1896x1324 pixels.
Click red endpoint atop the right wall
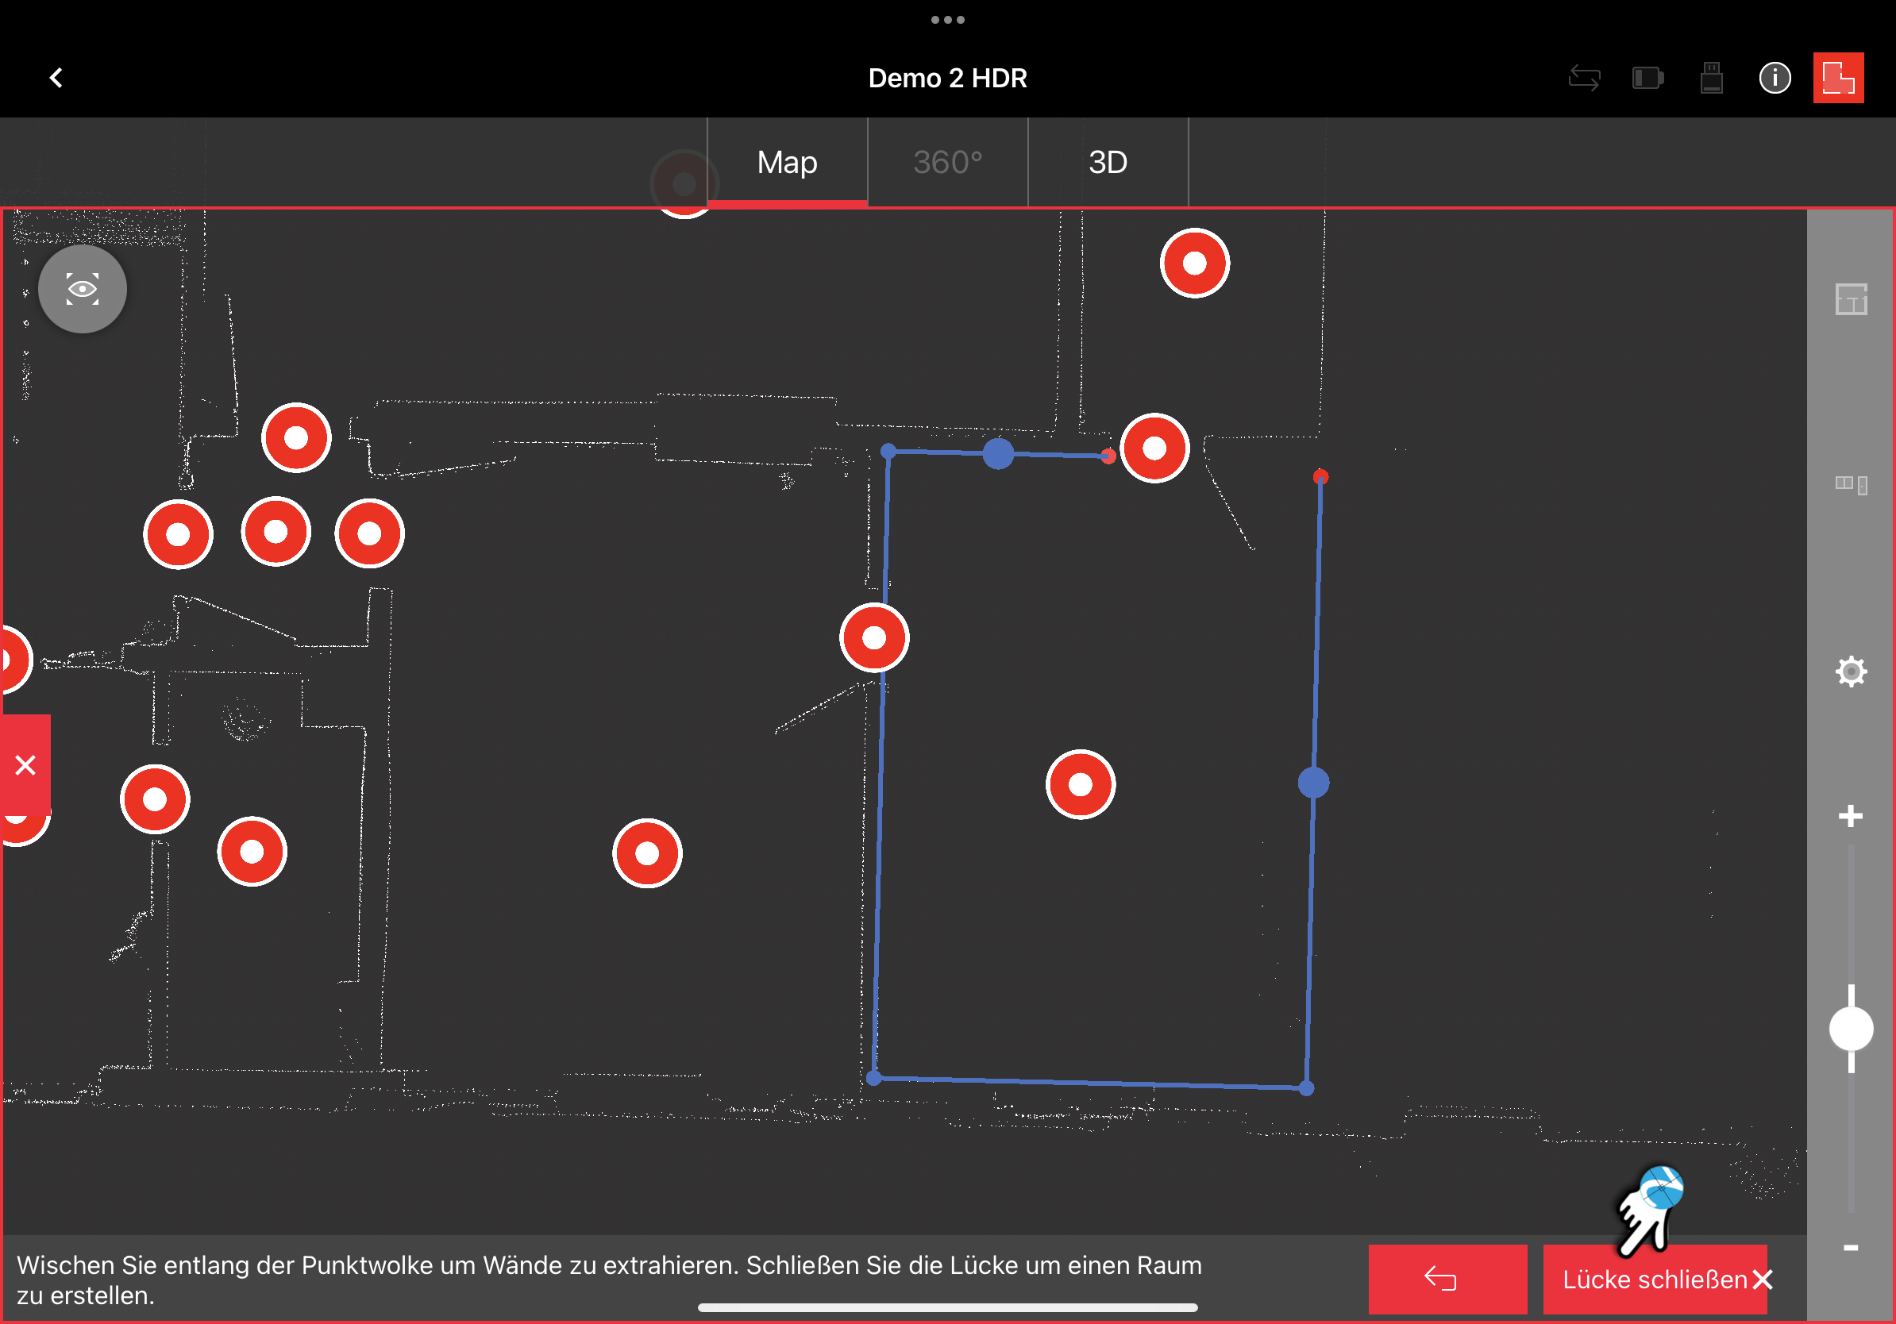click(1320, 476)
